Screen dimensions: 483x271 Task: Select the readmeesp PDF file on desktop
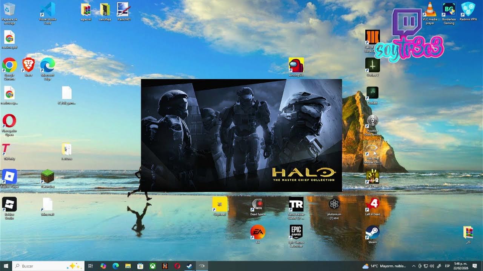pyautogui.click(x=9, y=95)
